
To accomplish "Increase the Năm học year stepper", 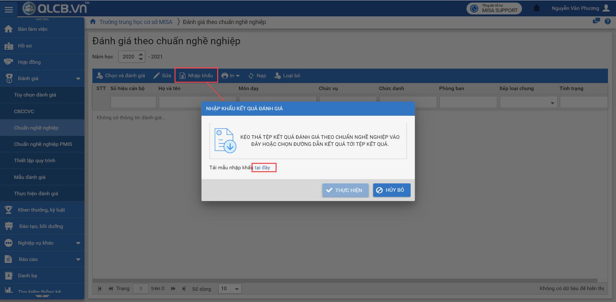I will point(141,54).
